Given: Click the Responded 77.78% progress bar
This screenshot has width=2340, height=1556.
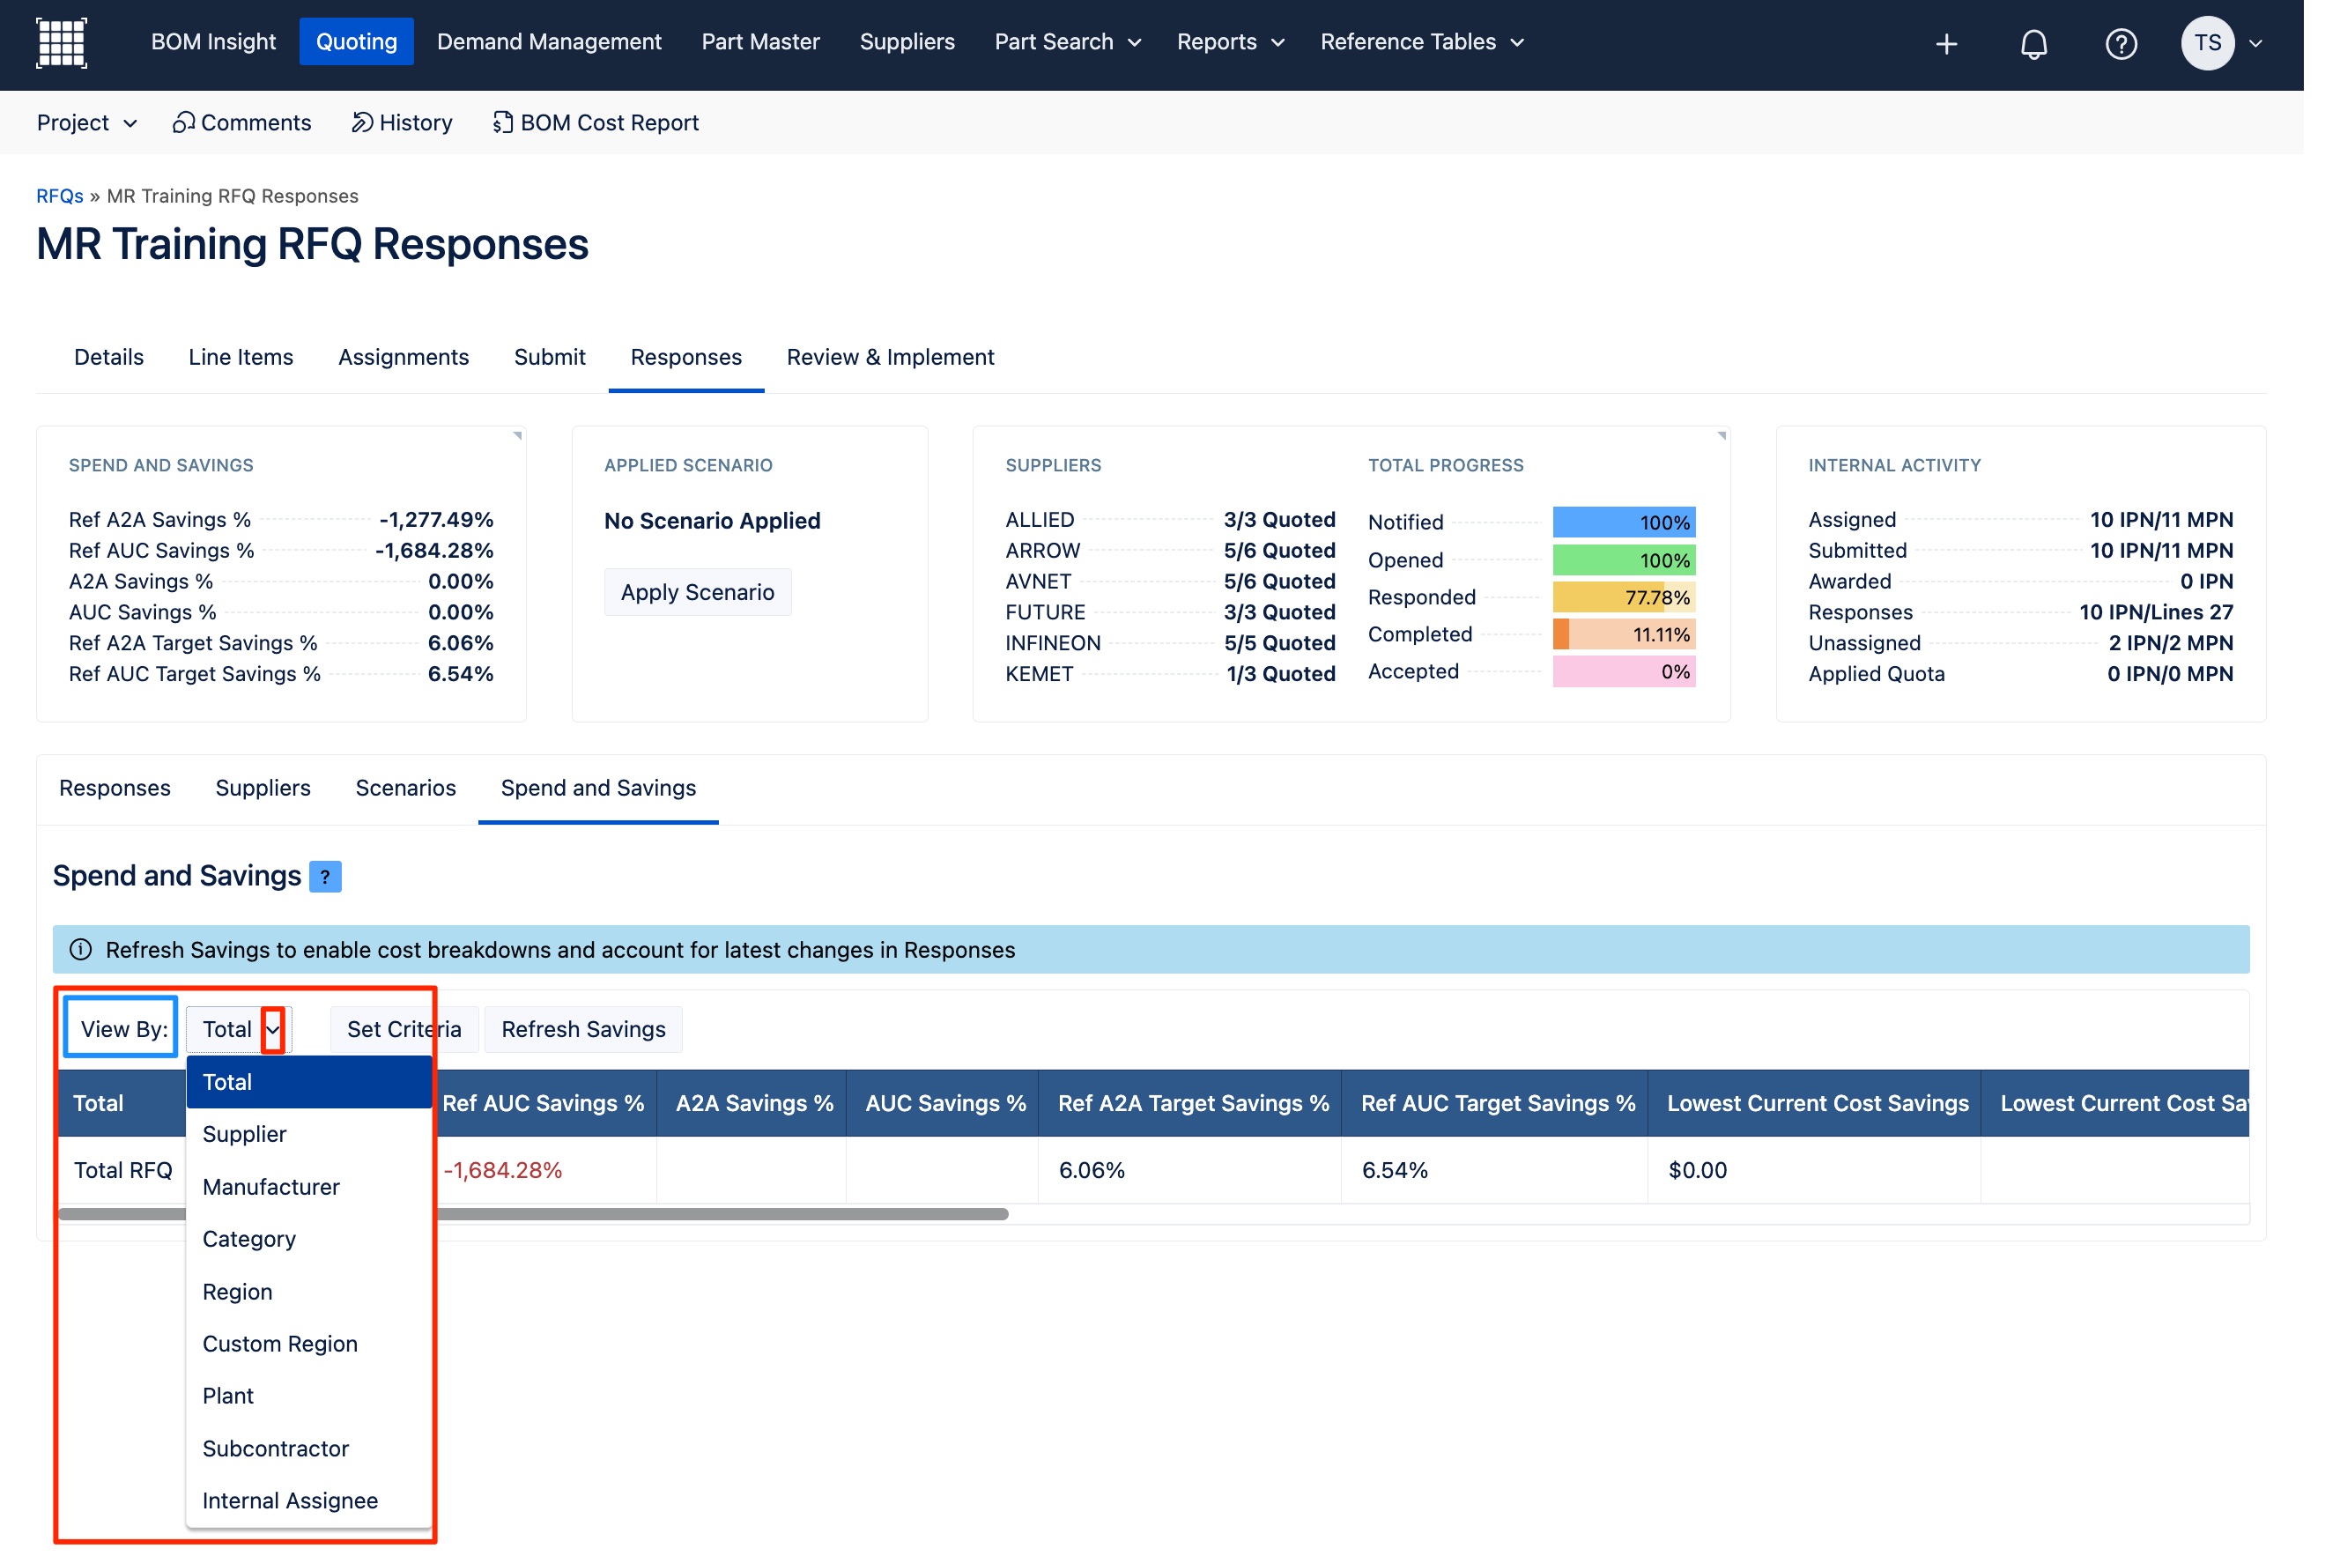Looking at the screenshot, I should click(1624, 597).
